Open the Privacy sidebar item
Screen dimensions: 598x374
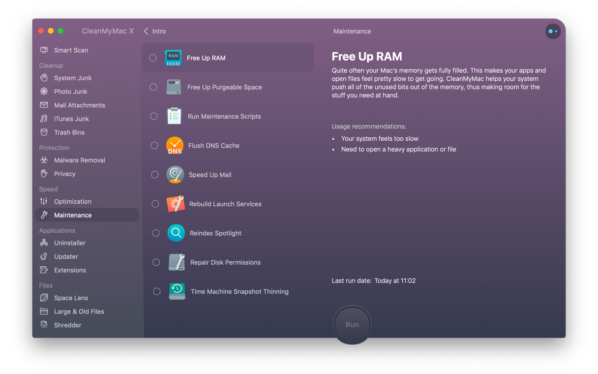pyautogui.click(x=87, y=174)
